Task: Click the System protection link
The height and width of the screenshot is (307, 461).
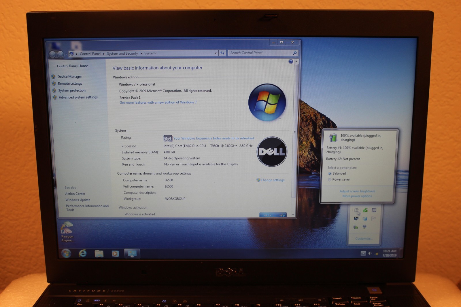Action: click(x=72, y=90)
